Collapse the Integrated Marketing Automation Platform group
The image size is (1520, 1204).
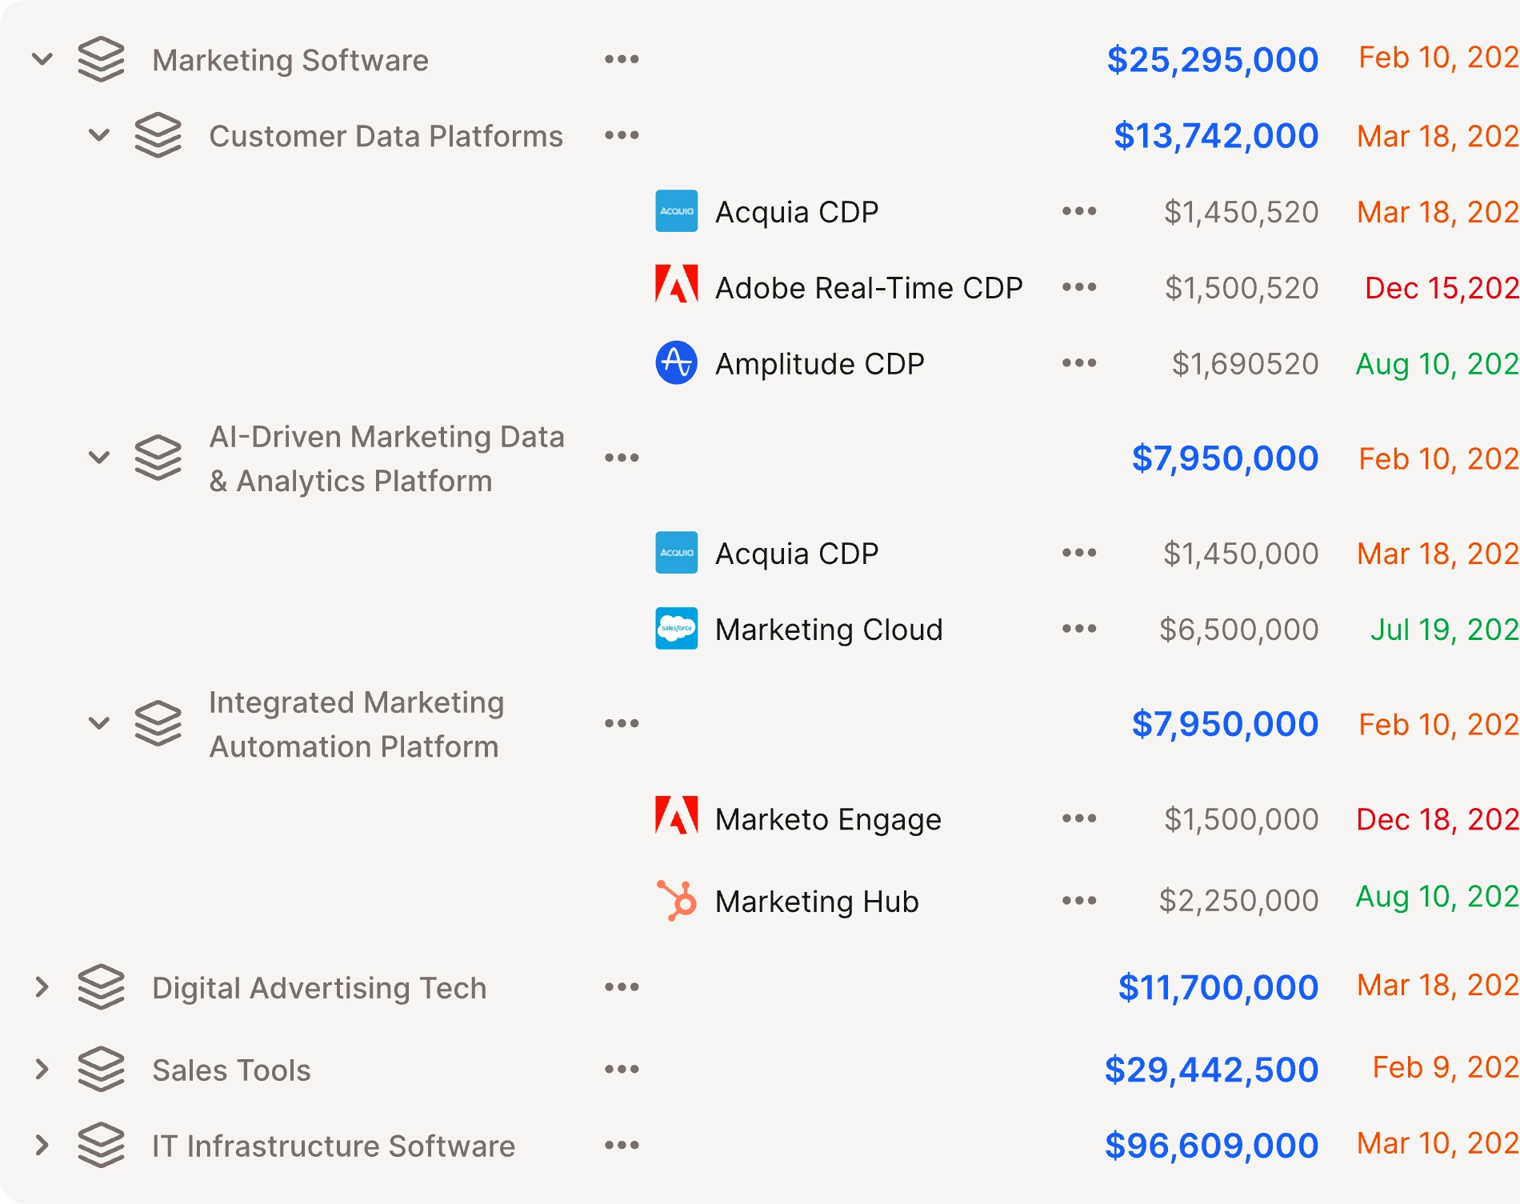tap(99, 723)
